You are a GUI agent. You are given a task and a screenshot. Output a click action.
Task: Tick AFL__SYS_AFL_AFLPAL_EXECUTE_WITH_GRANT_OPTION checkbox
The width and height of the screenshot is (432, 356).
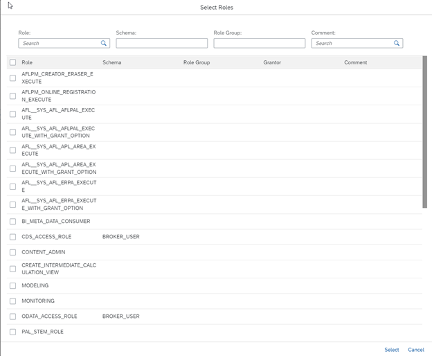[12, 132]
